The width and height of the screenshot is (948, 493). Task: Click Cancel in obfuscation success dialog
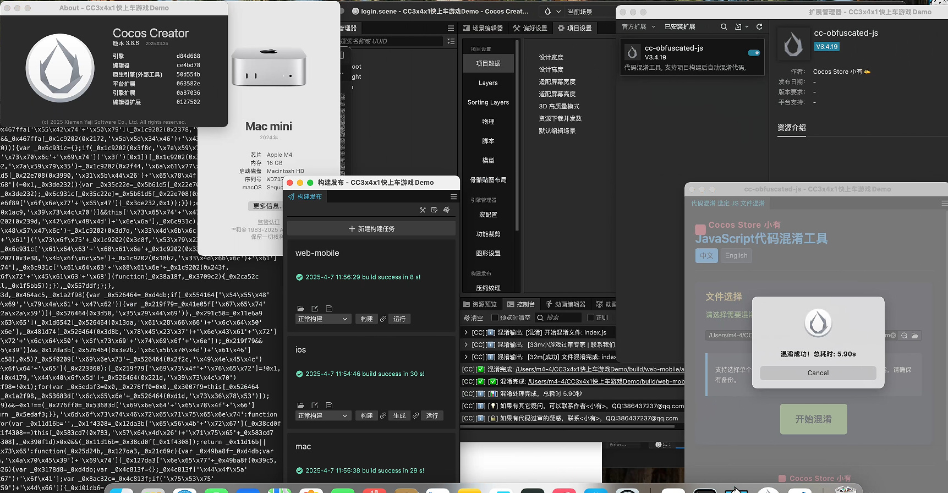pyautogui.click(x=818, y=373)
